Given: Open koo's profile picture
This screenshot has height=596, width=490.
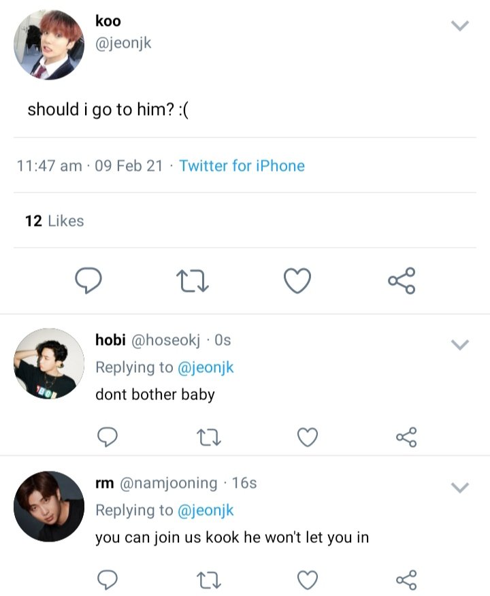Looking at the screenshot, I should pos(49,45).
